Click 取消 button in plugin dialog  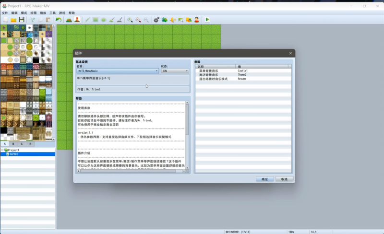pyautogui.click(x=284, y=179)
